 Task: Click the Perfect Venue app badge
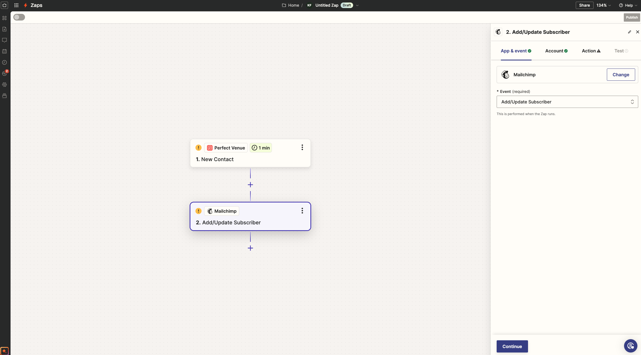pyautogui.click(x=226, y=148)
